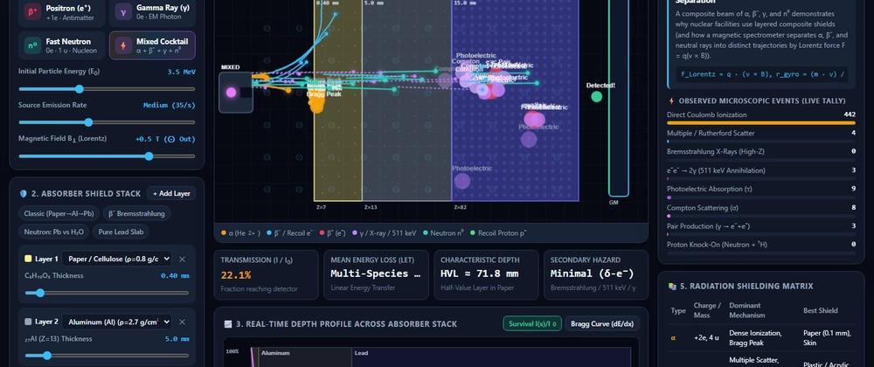Apply the Neutron: Pb vs H₂O preset

[53, 232]
